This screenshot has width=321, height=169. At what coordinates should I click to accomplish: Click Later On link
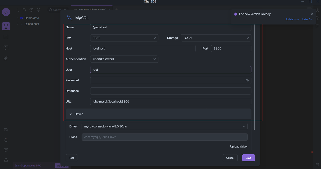(x=307, y=19)
